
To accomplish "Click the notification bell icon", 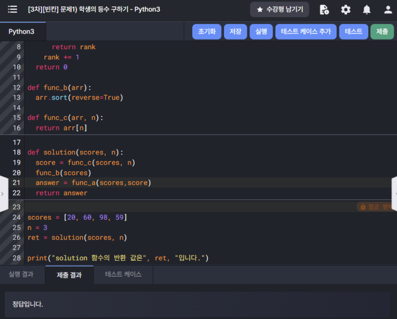I will click(x=367, y=10).
